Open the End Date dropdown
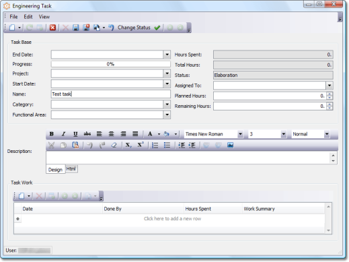Viewport: 349px width, 262px height. [x=167, y=55]
